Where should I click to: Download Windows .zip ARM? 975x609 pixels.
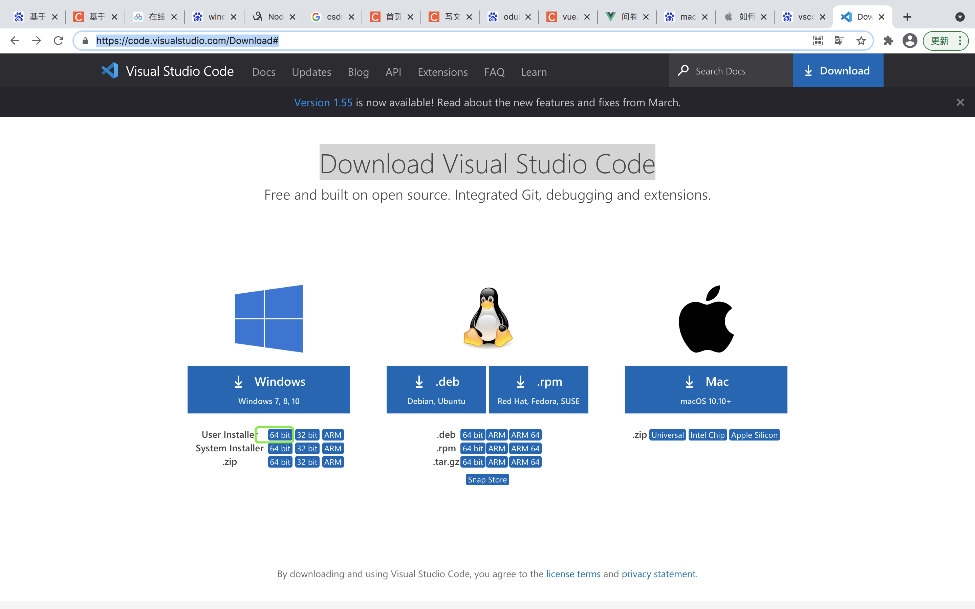(333, 462)
